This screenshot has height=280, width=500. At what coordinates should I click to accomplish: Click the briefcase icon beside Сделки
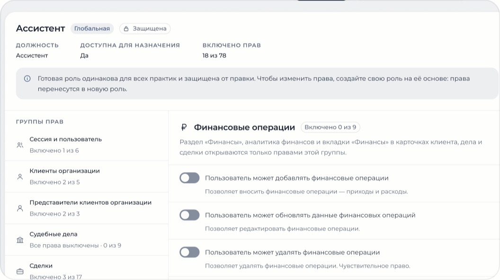[20, 271]
